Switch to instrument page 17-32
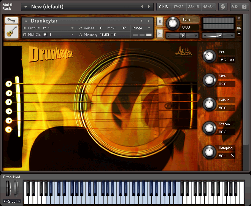Viewport: 251px width, 206px height. [178, 7]
